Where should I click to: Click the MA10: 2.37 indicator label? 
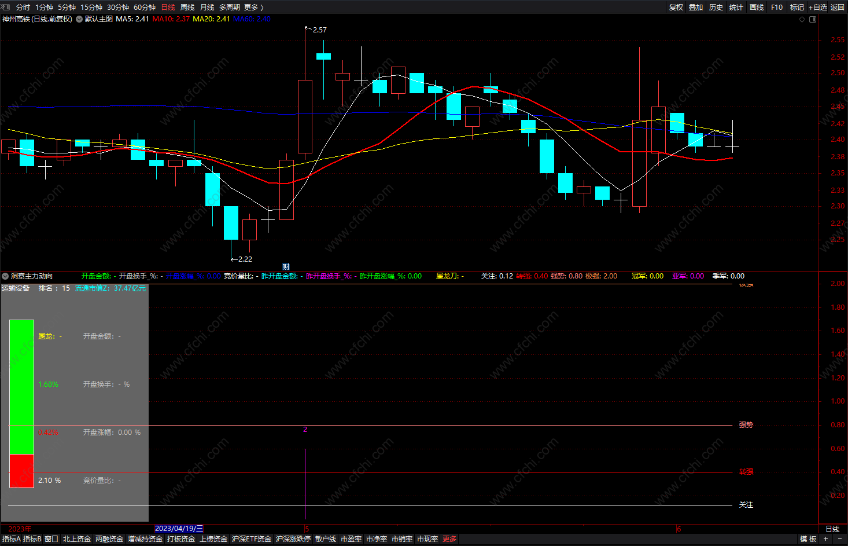click(x=171, y=19)
